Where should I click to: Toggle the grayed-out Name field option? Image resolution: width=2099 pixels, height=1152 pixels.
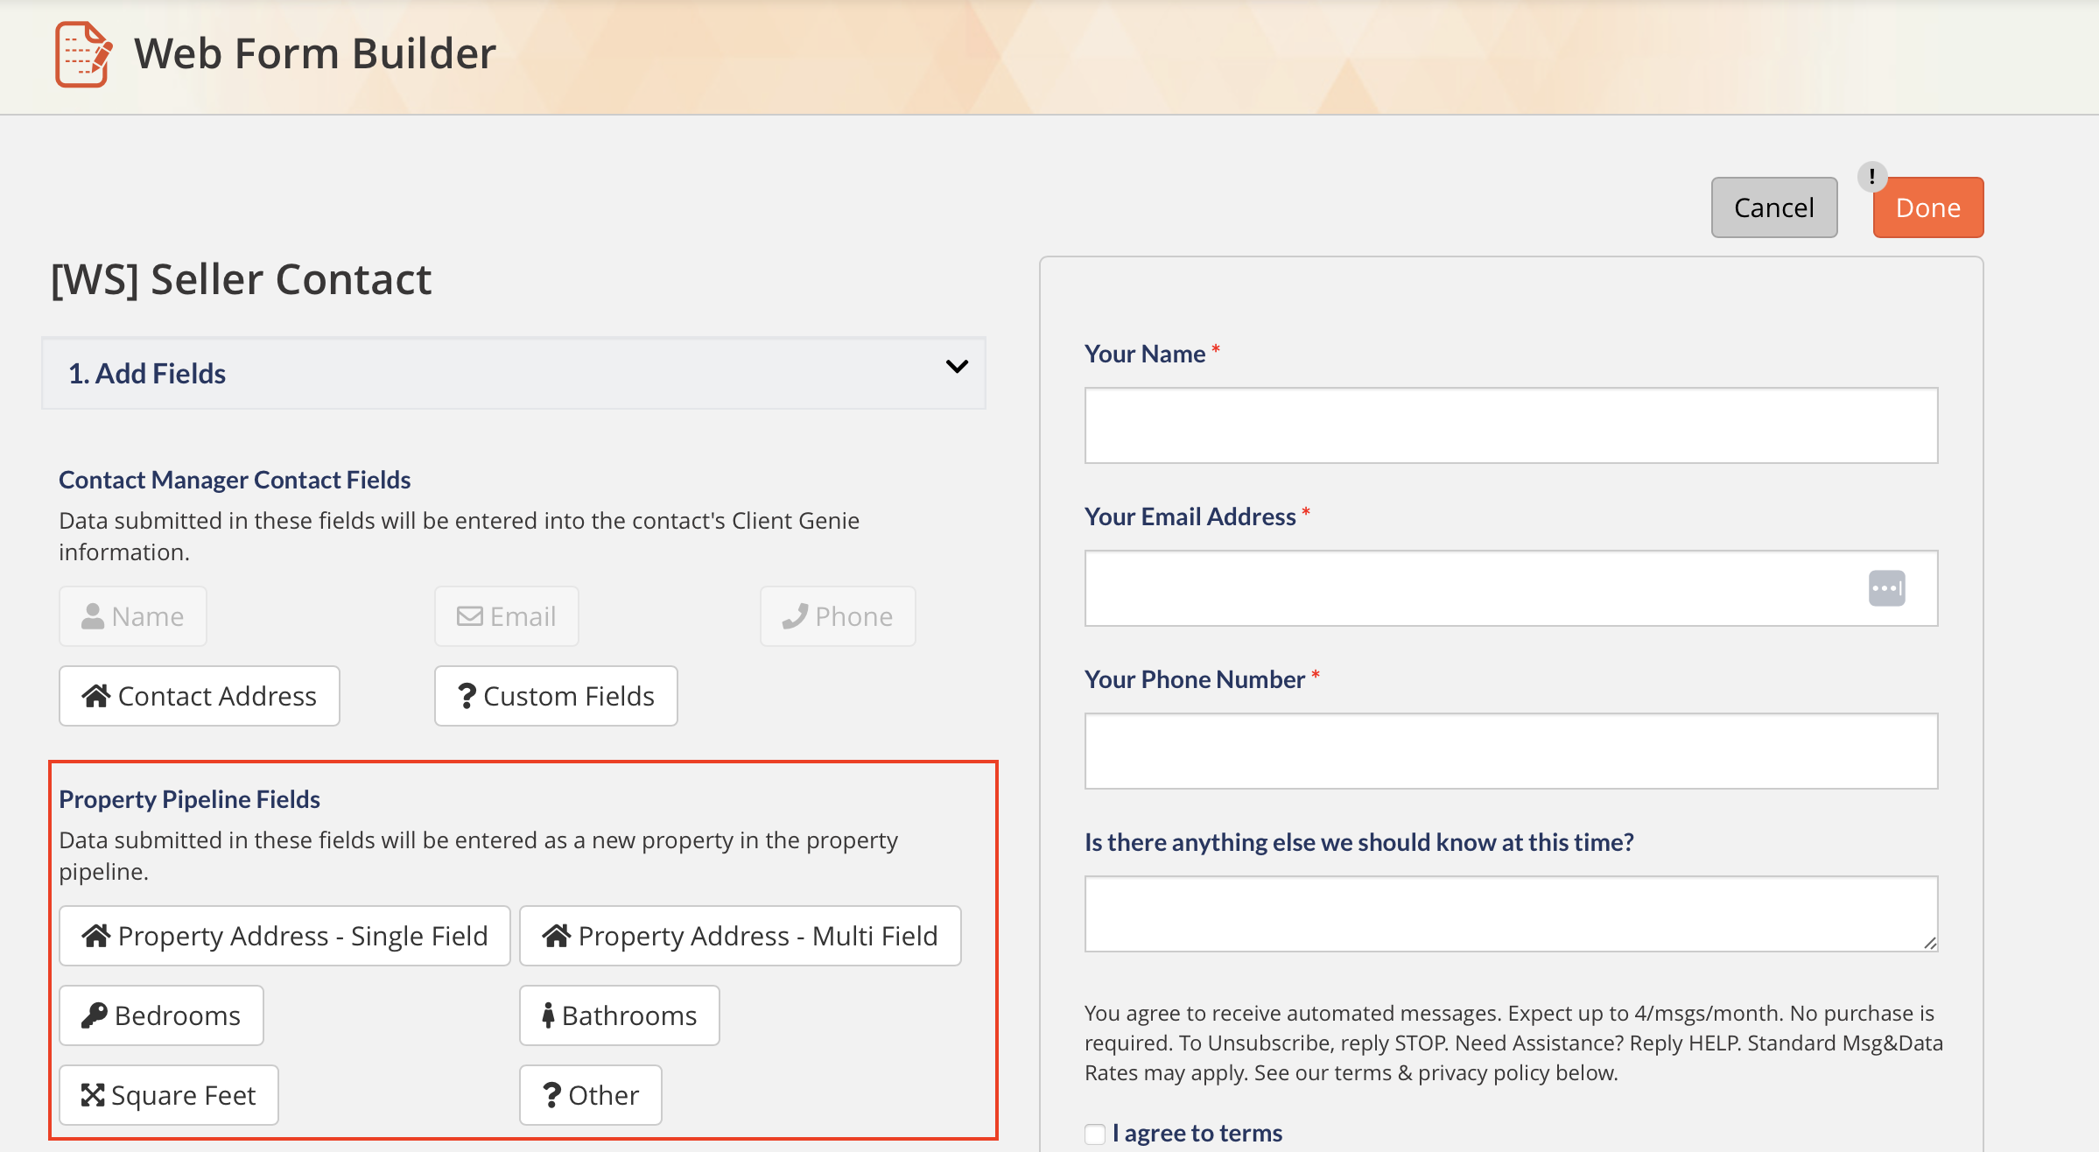[132, 615]
